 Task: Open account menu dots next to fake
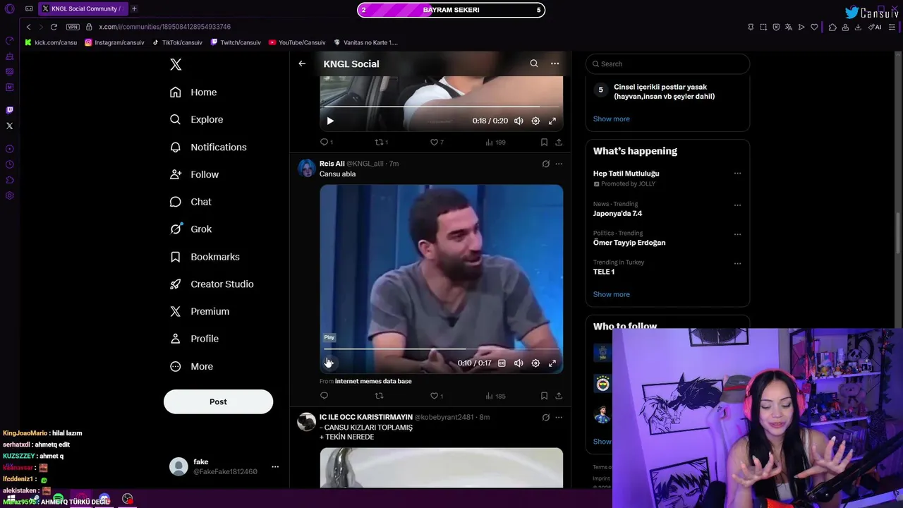click(x=275, y=466)
